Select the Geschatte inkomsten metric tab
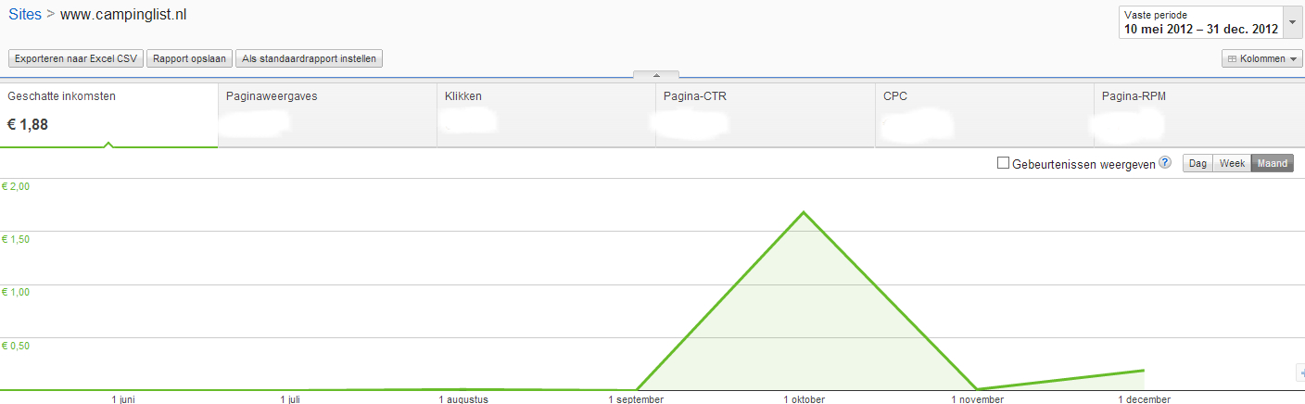Image resolution: width=1305 pixels, height=404 pixels. [x=109, y=115]
